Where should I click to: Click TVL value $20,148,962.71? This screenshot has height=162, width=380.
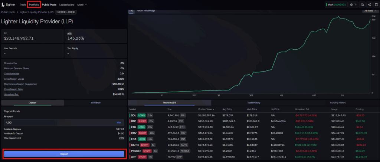[19, 38]
